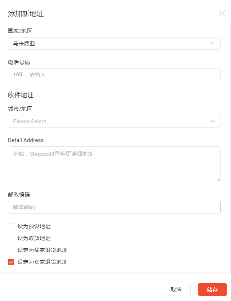This screenshot has height=301, width=231.
Task: Click the Detail Address text area
Action: [x=114, y=164]
